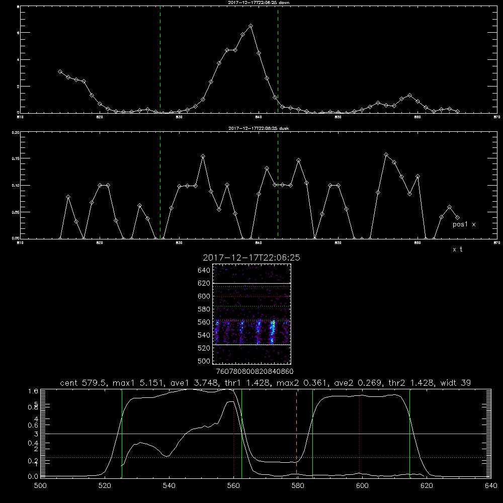Click the '560' x-axis label of bottom plot
503x503 pixels.
[233, 485]
